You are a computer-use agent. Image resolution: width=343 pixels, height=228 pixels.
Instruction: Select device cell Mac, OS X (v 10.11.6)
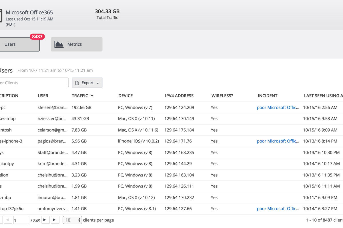tap(138, 130)
